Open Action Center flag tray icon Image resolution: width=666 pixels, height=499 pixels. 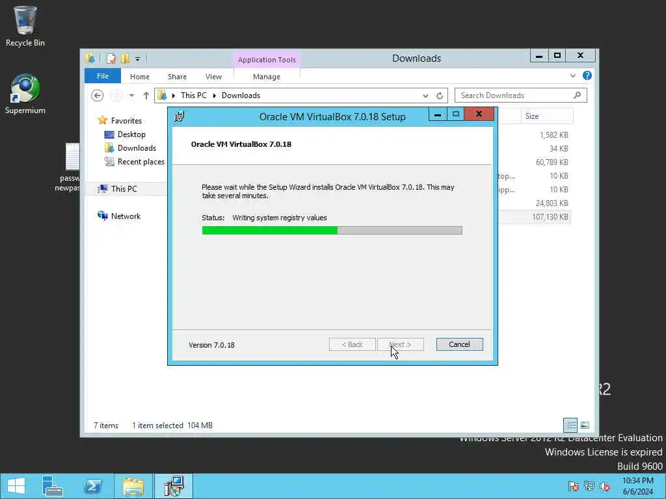574,486
